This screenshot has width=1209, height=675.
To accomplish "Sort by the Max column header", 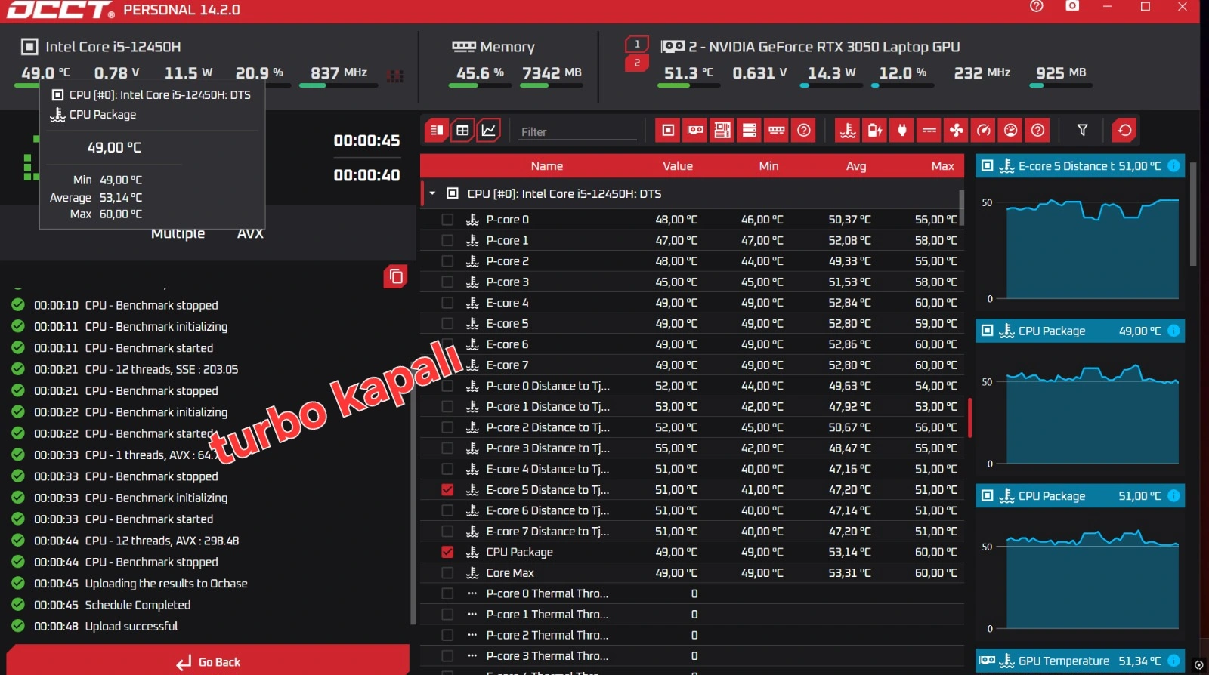I will pos(942,166).
